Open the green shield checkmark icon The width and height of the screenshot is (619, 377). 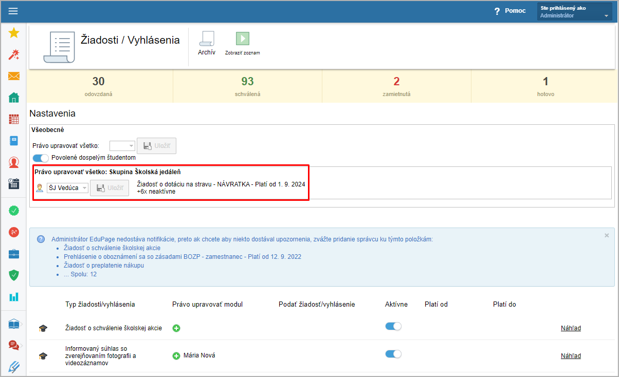[14, 275]
